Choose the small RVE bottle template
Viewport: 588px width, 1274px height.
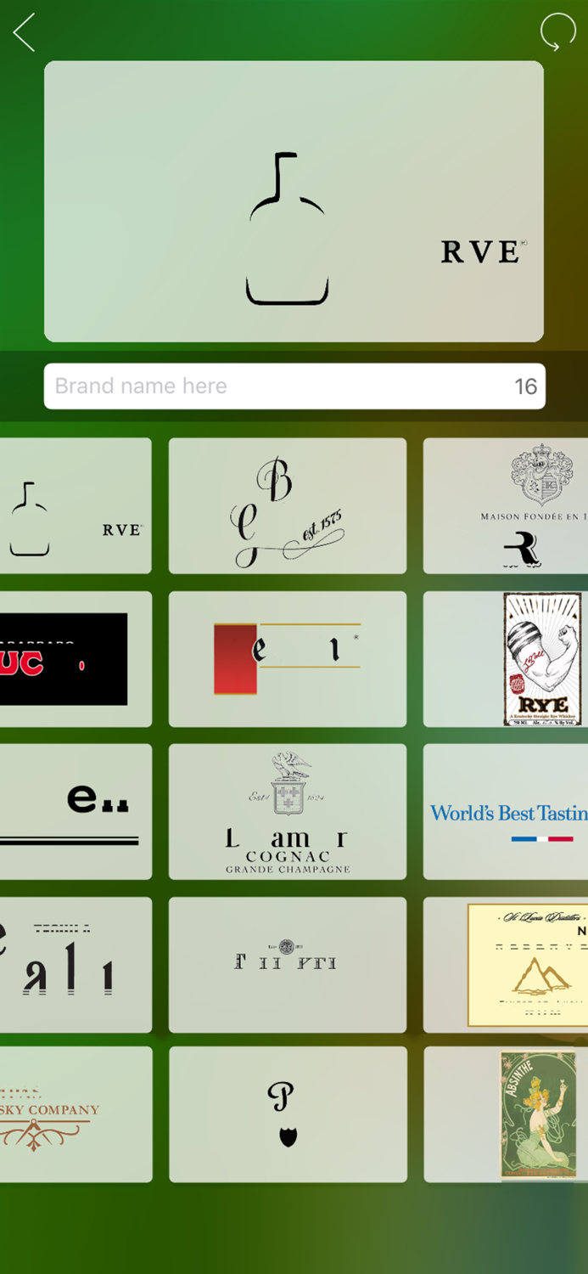tap(76, 505)
